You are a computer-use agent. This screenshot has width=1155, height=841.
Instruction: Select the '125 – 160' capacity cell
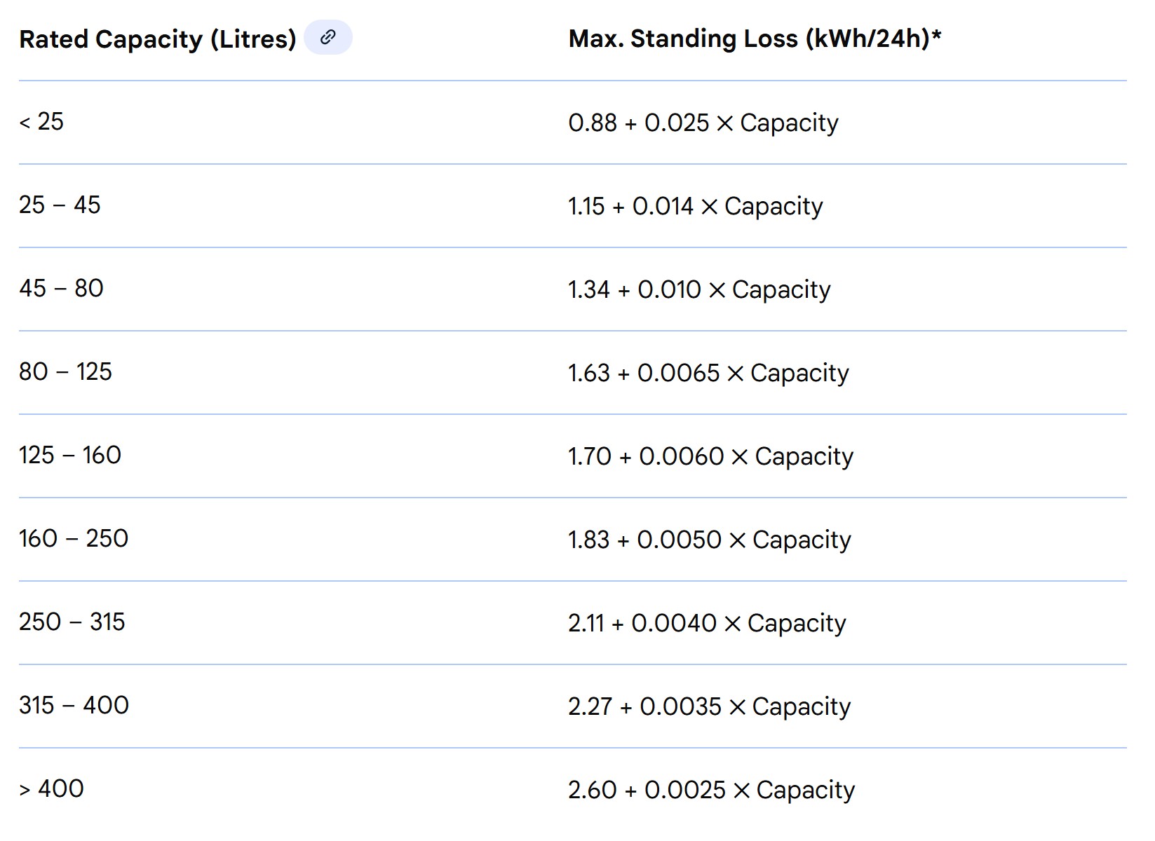(x=70, y=456)
